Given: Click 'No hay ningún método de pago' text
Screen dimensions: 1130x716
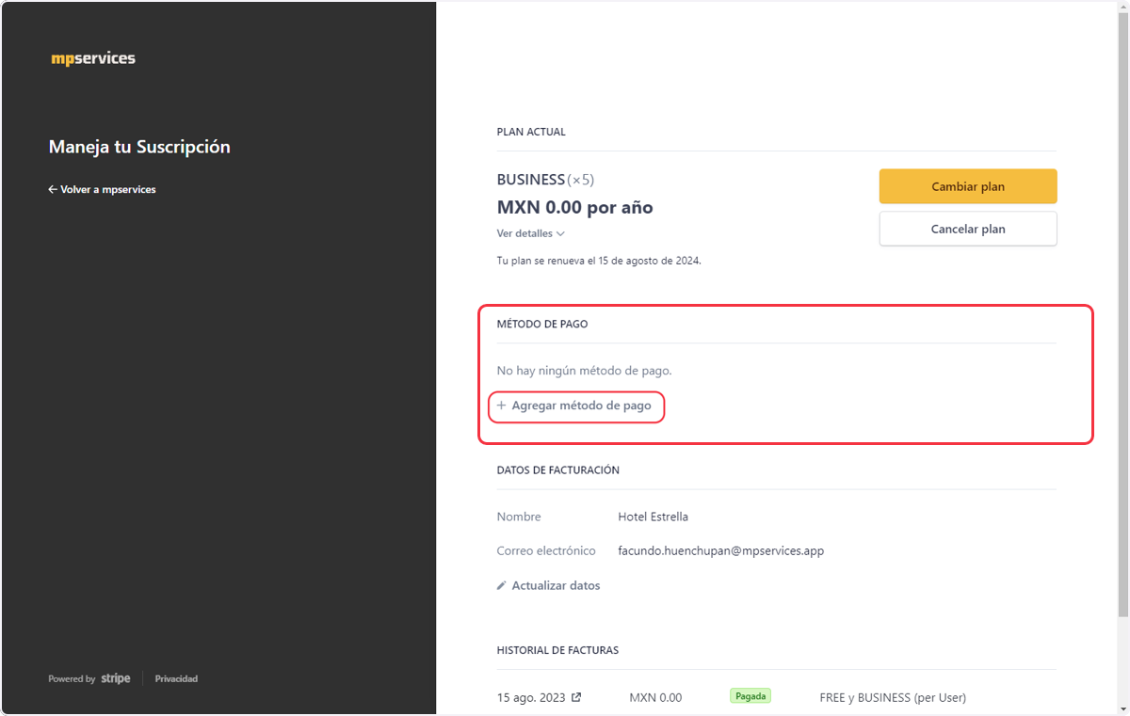Looking at the screenshot, I should pyautogui.click(x=585, y=371).
